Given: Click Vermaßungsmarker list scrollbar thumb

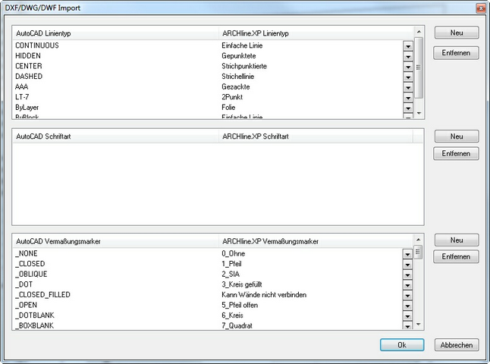Looking at the screenshot, I should [x=418, y=252].
